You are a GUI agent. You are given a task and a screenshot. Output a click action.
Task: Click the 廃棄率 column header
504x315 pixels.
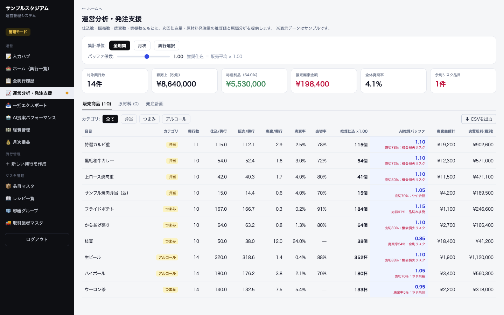click(300, 131)
